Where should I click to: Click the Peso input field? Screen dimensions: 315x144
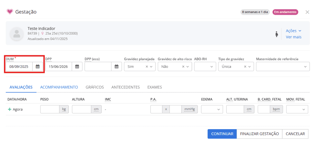tap(50, 110)
